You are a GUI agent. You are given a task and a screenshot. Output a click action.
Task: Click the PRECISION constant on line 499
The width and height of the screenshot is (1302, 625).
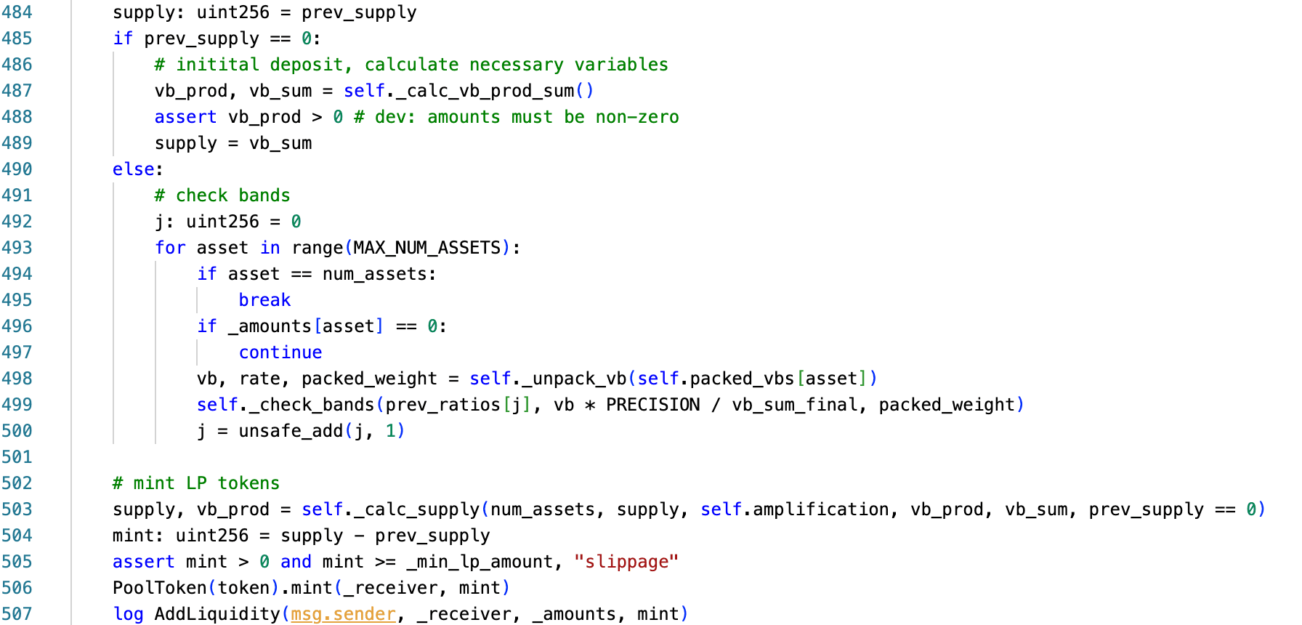tap(652, 405)
